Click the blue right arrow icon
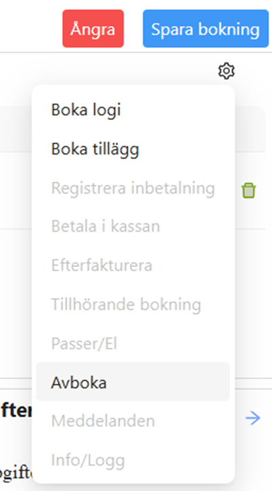Screen dimensions: 272x491 tap(253, 419)
